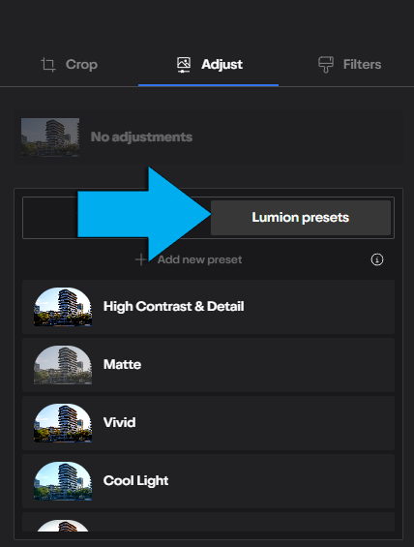The height and width of the screenshot is (547, 414).
Task: Open the Filters tab
Action: point(349,65)
